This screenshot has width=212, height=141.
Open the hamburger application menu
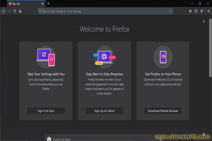pos(208,11)
